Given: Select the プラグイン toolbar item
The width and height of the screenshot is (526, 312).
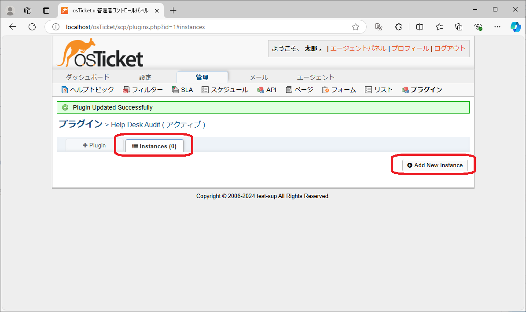Looking at the screenshot, I should coord(425,89).
